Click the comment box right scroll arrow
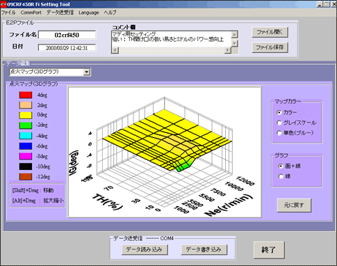Viewport: 337px width, 266px height. pos(228,50)
